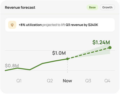Click the Q4 axis label

tap(107, 81)
